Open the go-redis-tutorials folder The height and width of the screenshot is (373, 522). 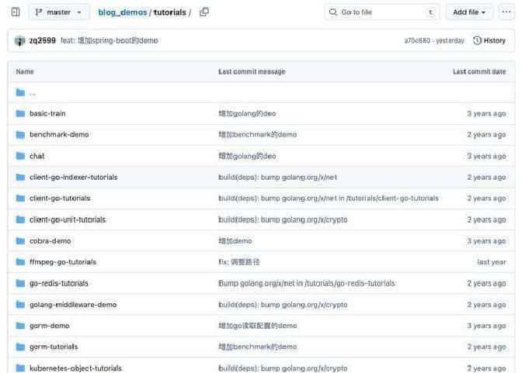[59, 283]
